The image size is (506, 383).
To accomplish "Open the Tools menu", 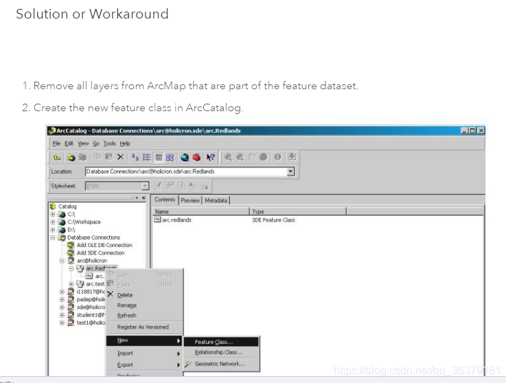I will [x=109, y=143].
